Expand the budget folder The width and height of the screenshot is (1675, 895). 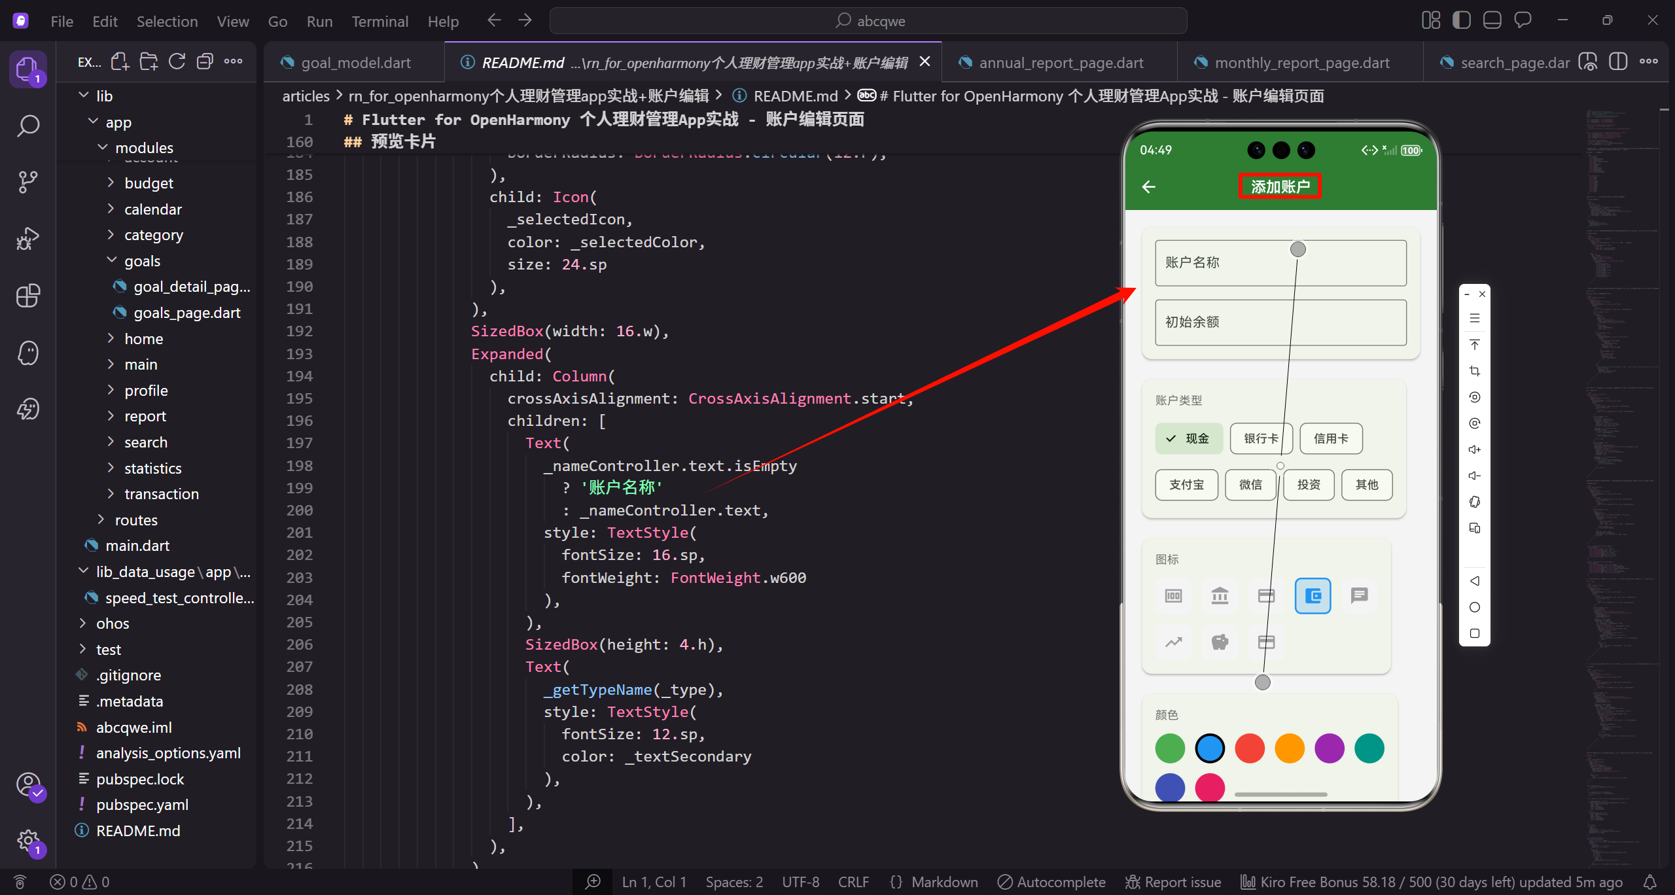pos(149,183)
